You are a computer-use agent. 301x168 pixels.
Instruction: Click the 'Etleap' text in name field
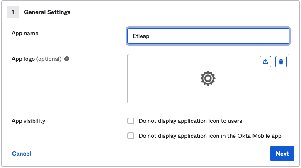[x=140, y=36]
